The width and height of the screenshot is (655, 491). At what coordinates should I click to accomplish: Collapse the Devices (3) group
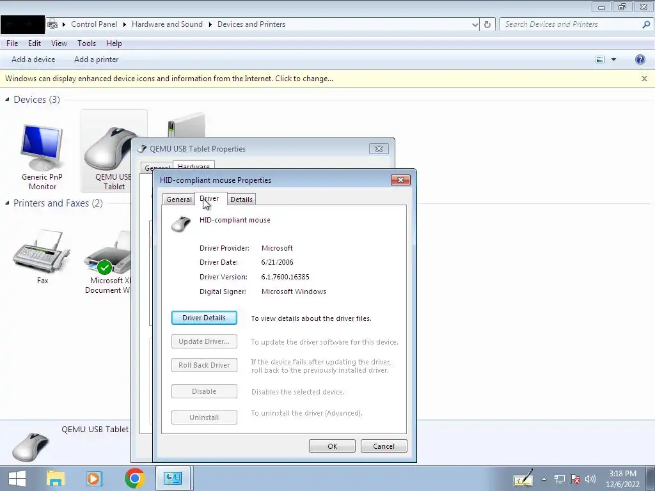coord(7,99)
